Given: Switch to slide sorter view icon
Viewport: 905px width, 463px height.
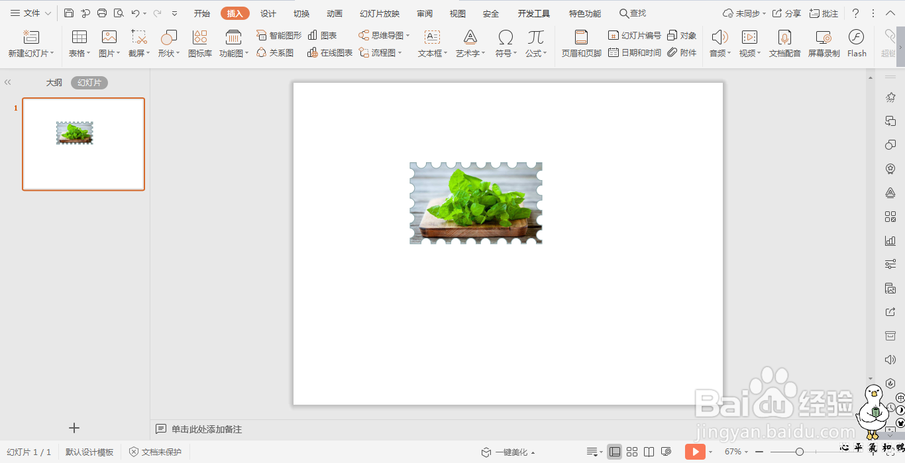Looking at the screenshot, I should pyautogui.click(x=632, y=452).
